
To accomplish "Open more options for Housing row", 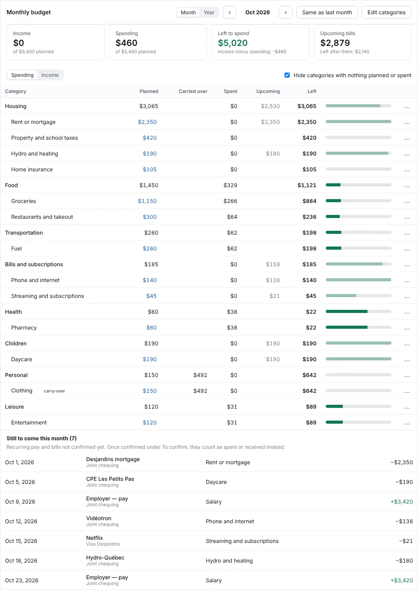I will click(x=407, y=107).
